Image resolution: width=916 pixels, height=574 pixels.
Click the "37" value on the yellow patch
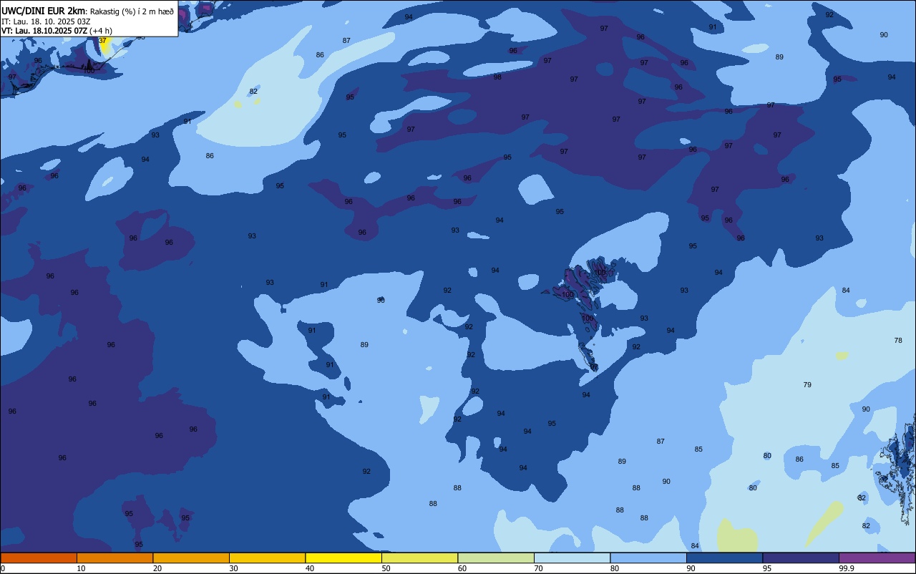click(x=102, y=41)
